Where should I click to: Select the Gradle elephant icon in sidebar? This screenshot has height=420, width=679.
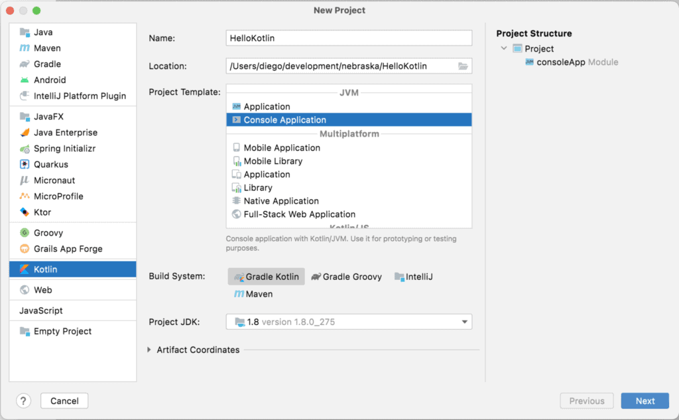25,64
